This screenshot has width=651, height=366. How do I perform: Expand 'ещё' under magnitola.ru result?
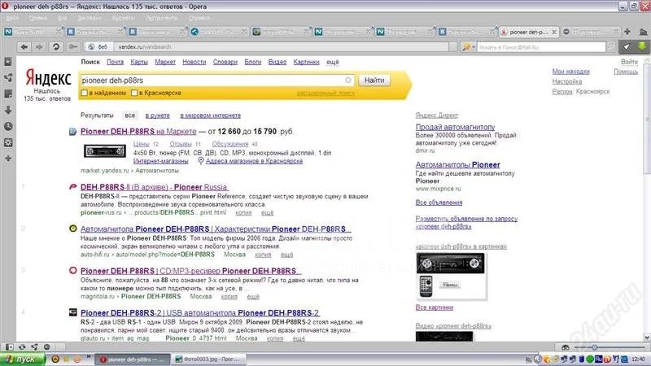(253, 296)
